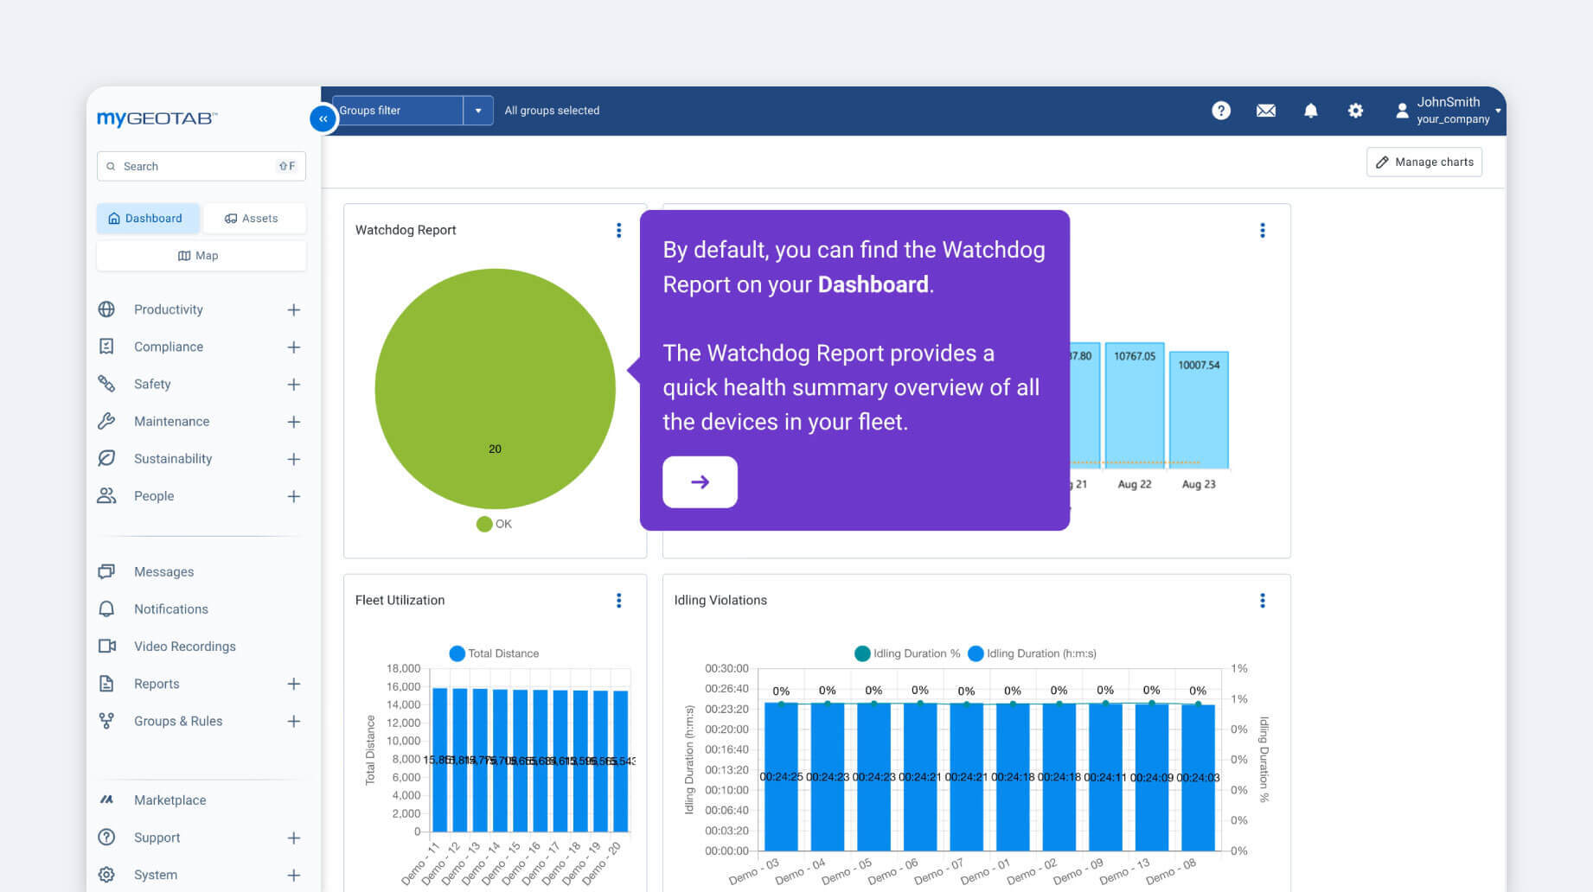Click the Messages icon in sidebar
Viewport: 1593px width, 892px height.
[x=106, y=571]
